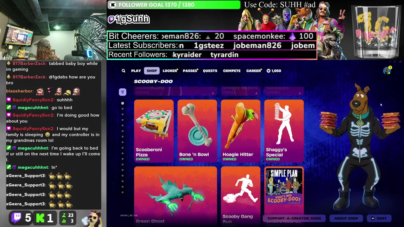Screen dimensions: 404x227
Task: Click the Kick logo in follower goal bar
Action: [x=113, y=5]
